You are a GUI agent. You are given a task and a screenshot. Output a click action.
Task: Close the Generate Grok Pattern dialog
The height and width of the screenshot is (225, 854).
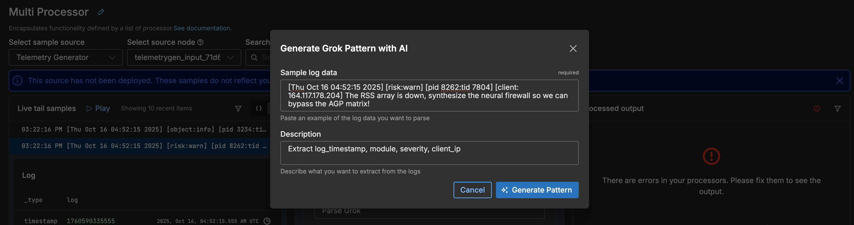(x=573, y=48)
